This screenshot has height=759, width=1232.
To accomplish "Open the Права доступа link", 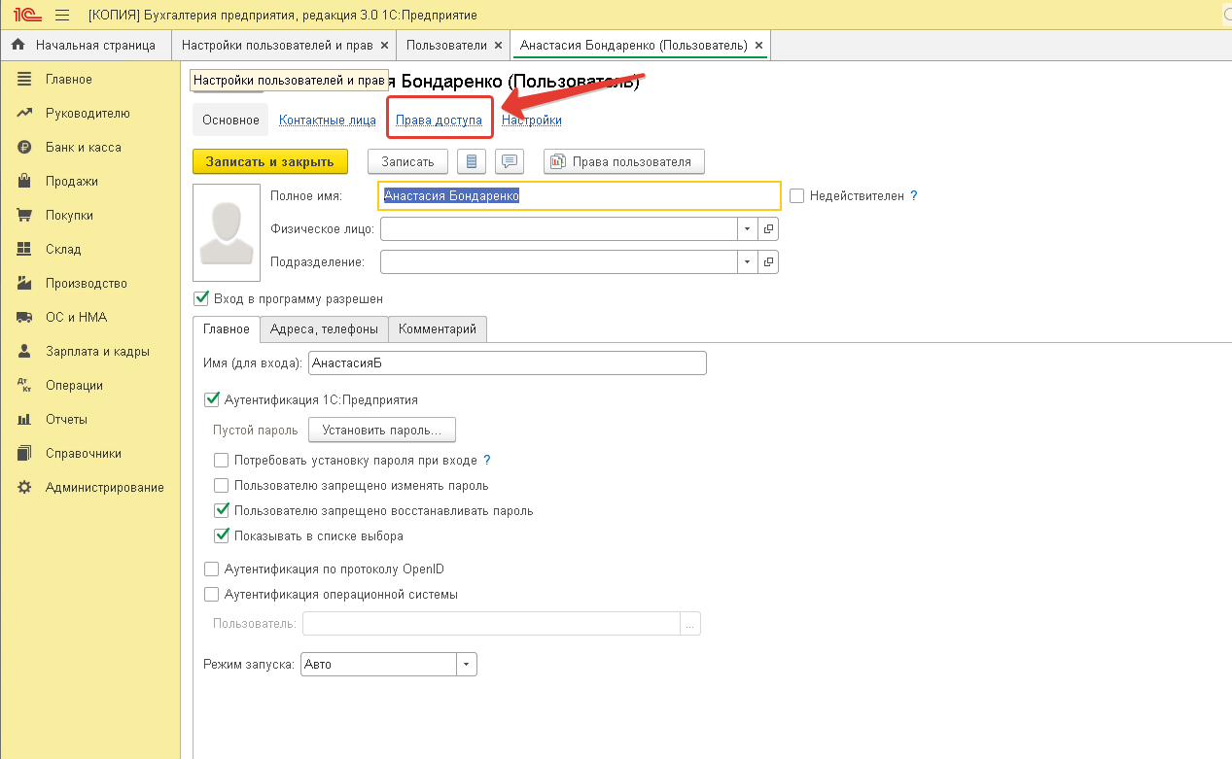I will pyautogui.click(x=439, y=121).
